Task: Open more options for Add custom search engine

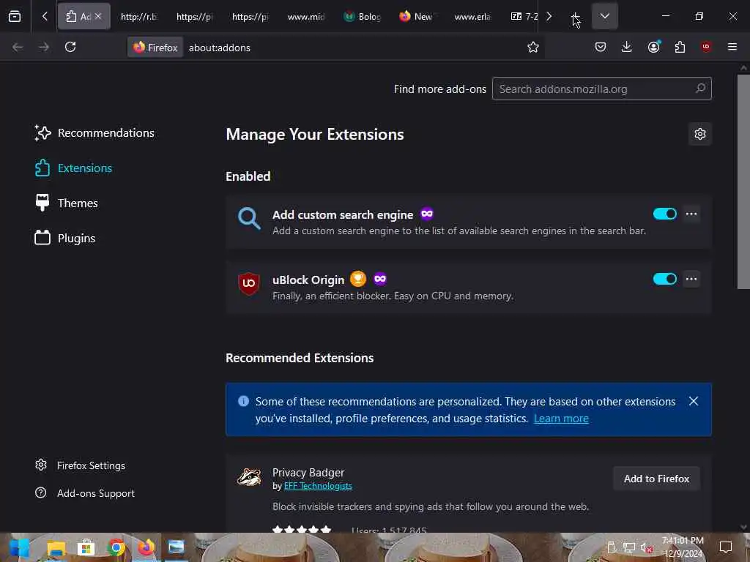Action: point(691,214)
